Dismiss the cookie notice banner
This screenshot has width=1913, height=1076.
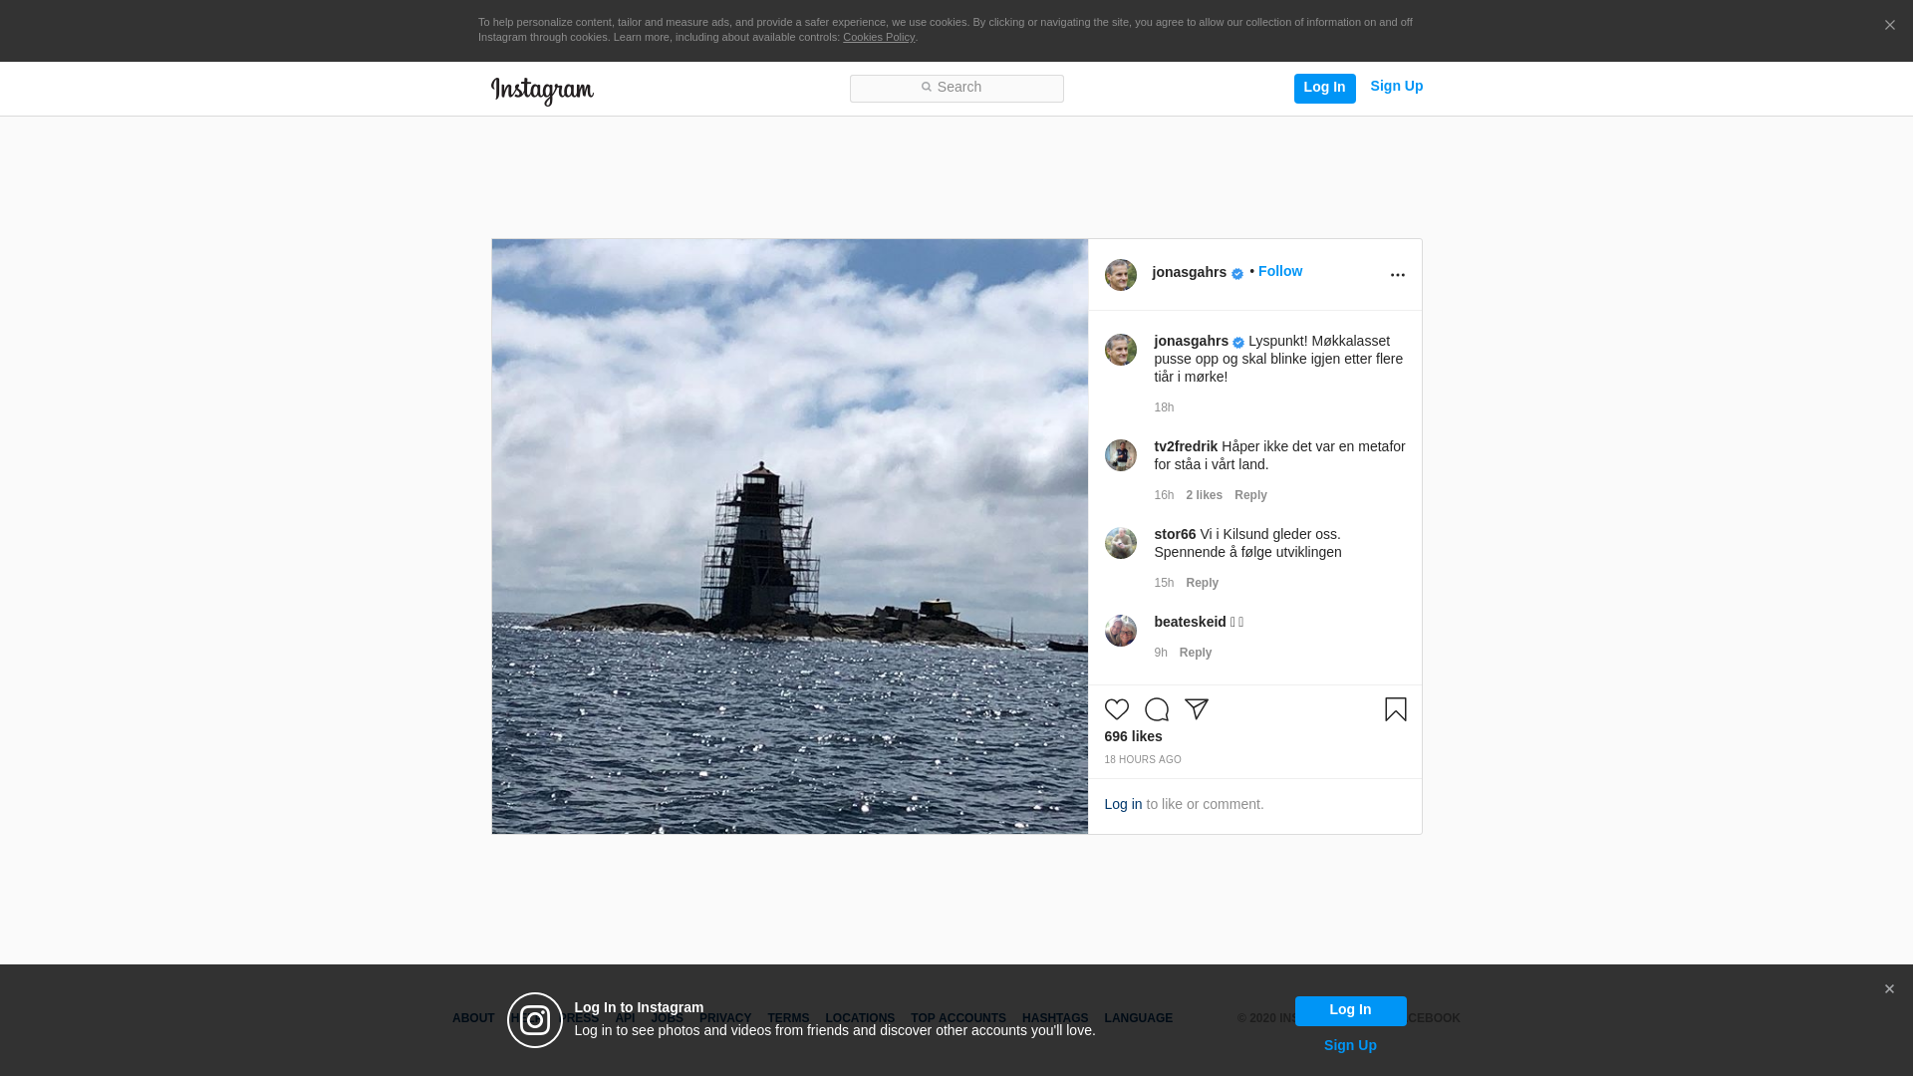point(1889,26)
